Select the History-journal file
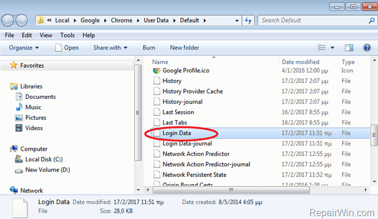The height and width of the screenshot is (219, 378). (182, 102)
